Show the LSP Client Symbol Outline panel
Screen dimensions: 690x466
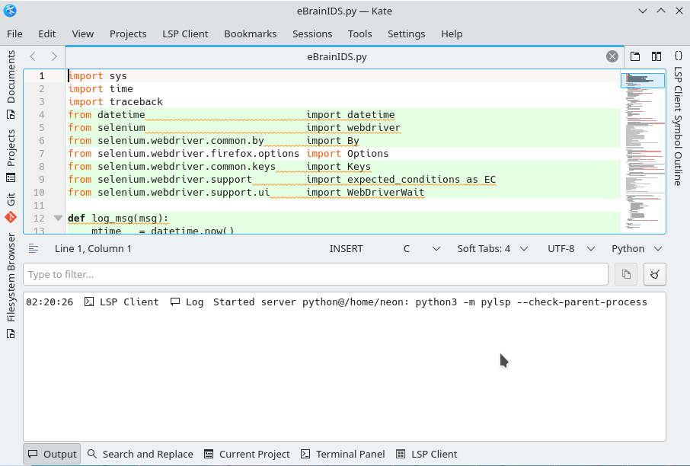[x=678, y=119]
